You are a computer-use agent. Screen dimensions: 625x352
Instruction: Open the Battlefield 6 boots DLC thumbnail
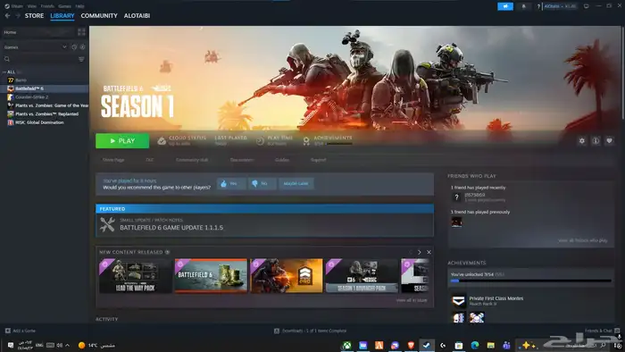[x=211, y=276]
